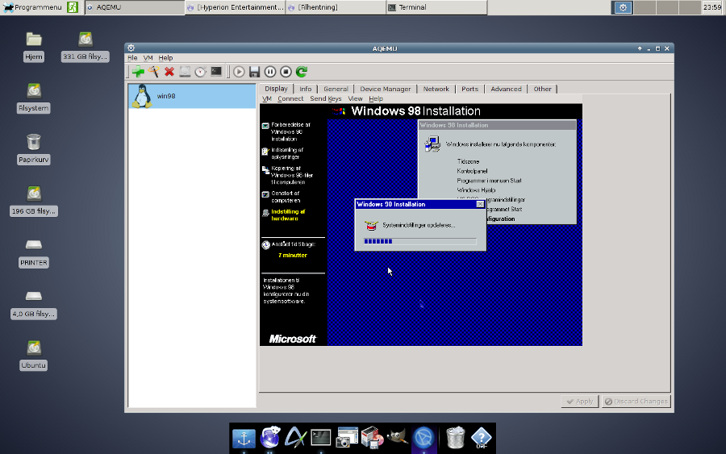The width and height of the screenshot is (726, 454).
Task: Open the screenshot tool in the dock
Action: tap(347, 438)
